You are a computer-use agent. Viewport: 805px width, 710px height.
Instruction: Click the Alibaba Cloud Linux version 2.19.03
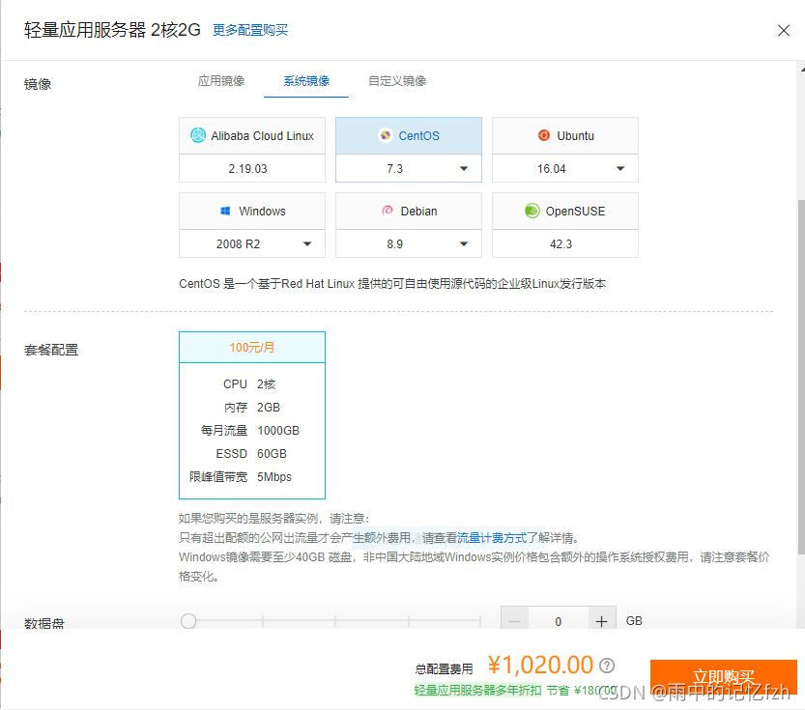point(252,168)
